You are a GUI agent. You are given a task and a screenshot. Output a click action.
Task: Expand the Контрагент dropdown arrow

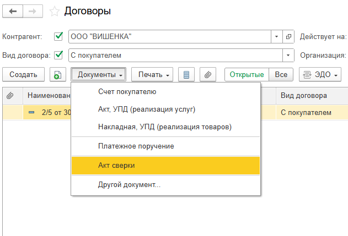(276, 36)
